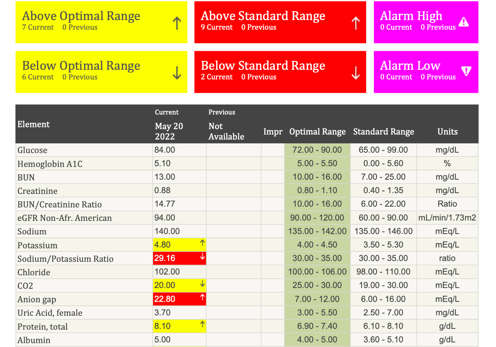Click the up arrow in Above Optimal Range card
Viewport: 496px width, 347px height.
[x=177, y=23]
